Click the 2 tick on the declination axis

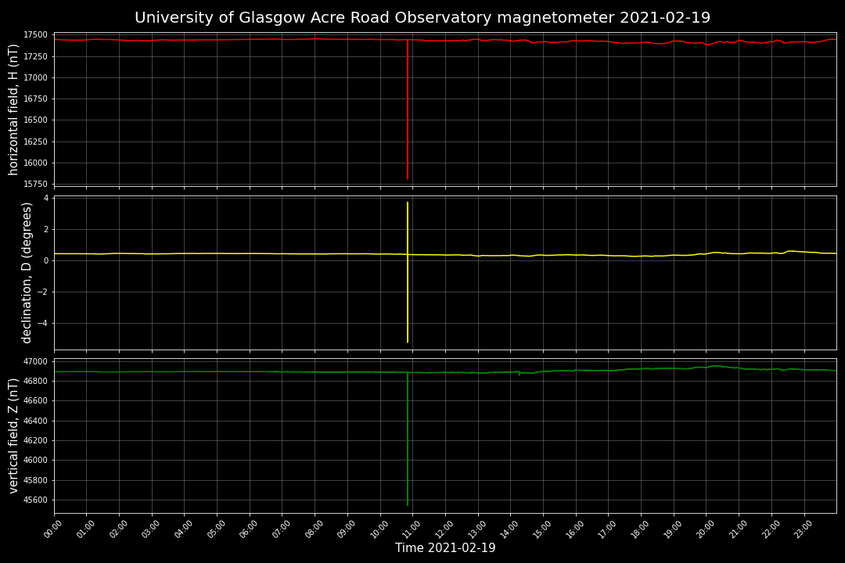point(46,230)
